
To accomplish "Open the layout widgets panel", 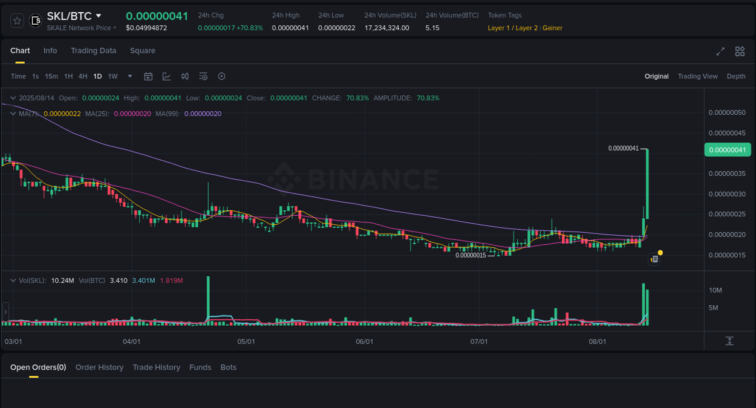I will (740, 52).
